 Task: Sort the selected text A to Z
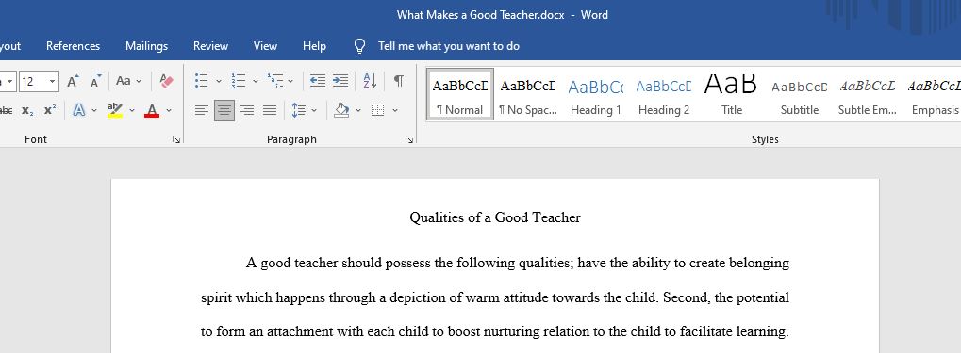(371, 81)
